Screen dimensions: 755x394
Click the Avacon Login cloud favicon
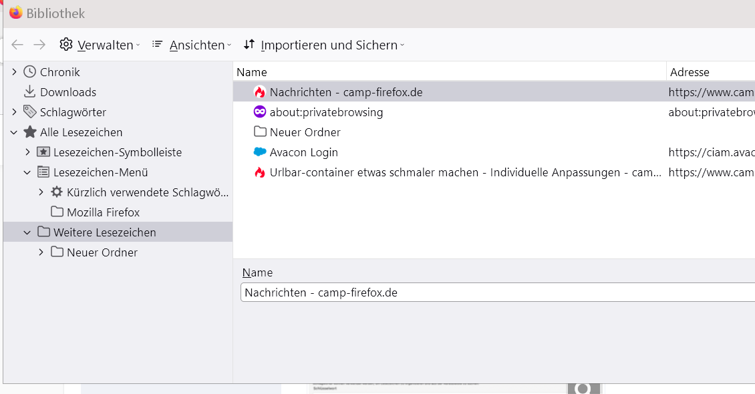tap(260, 152)
